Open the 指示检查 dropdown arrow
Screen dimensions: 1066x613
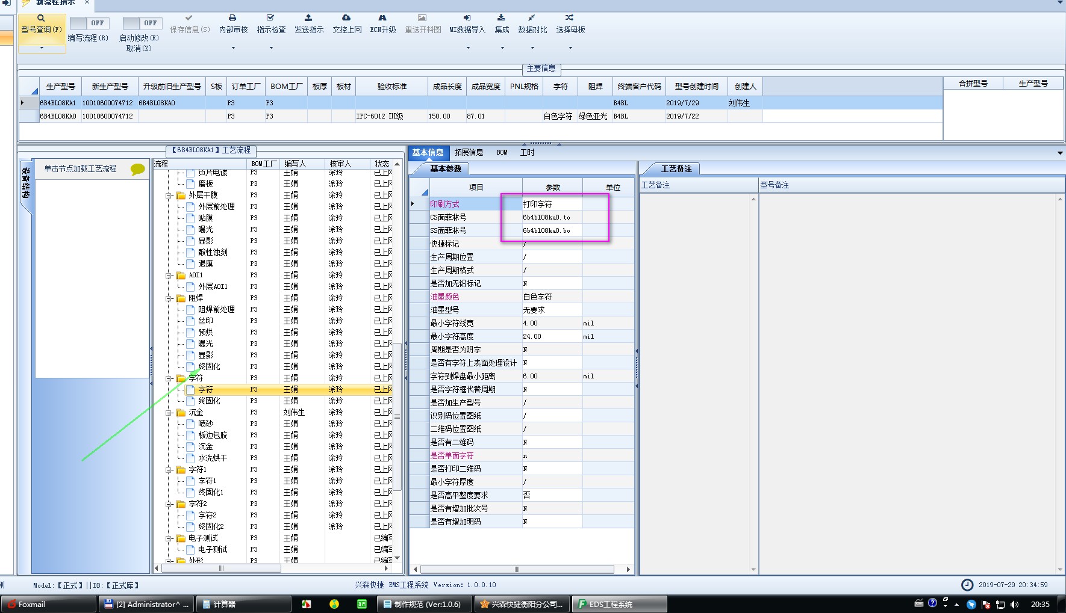[x=271, y=48]
